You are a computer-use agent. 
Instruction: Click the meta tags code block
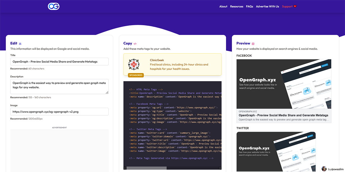(x=172, y=123)
